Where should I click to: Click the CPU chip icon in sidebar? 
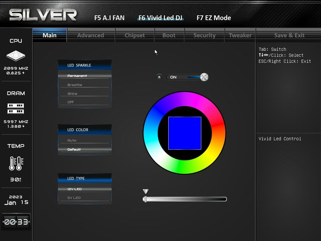(16, 56)
